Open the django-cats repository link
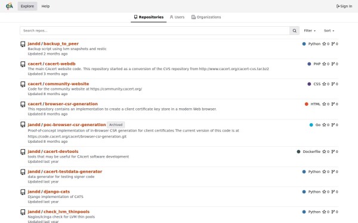The width and height of the screenshot is (358, 223). point(57,191)
